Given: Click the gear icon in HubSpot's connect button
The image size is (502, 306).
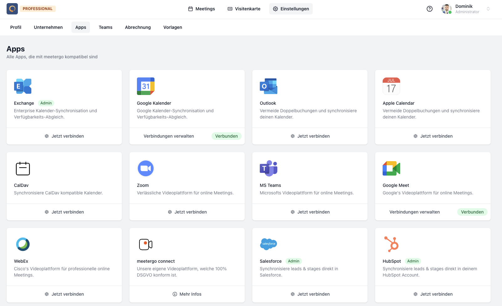Looking at the screenshot, I should coord(416,294).
